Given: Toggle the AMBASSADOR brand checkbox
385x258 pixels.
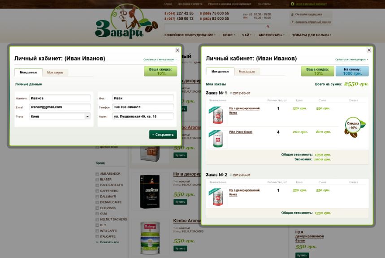Looking at the screenshot, I should coord(97,174).
